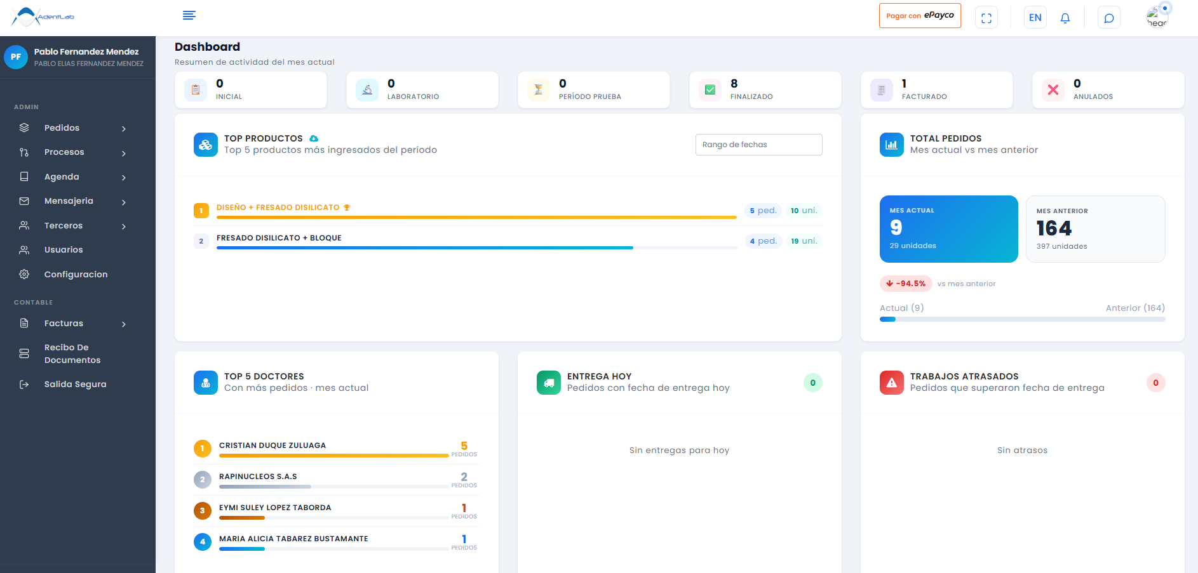1198x573 pixels.
Task: Click the cloud download icon beside Top Productos
Action: [314, 138]
